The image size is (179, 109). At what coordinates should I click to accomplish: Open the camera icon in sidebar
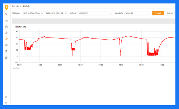[x=6, y=33]
